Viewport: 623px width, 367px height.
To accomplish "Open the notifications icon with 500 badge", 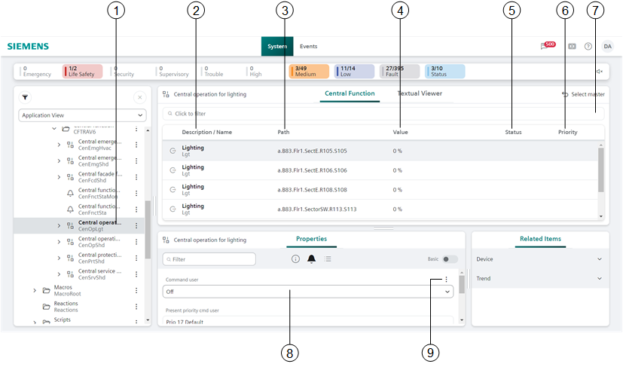I will pyautogui.click(x=546, y=46).
